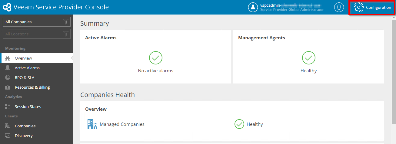Click the Clients section heading
The width and height of the screenshot is (396, 144).
point(12,116)
